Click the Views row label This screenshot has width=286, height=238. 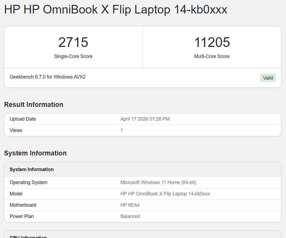tap(16, 130)
